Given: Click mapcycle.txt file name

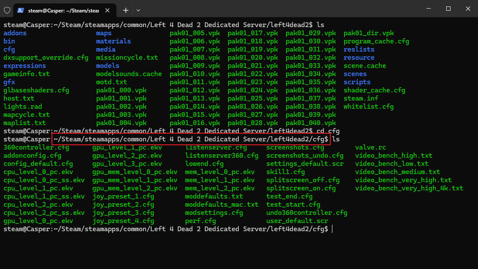Looking at the screenshot, I should pos(27,115).
